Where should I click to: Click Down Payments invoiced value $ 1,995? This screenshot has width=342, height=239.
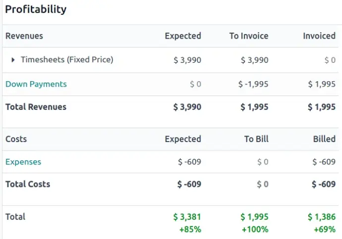tap(322, 84)
